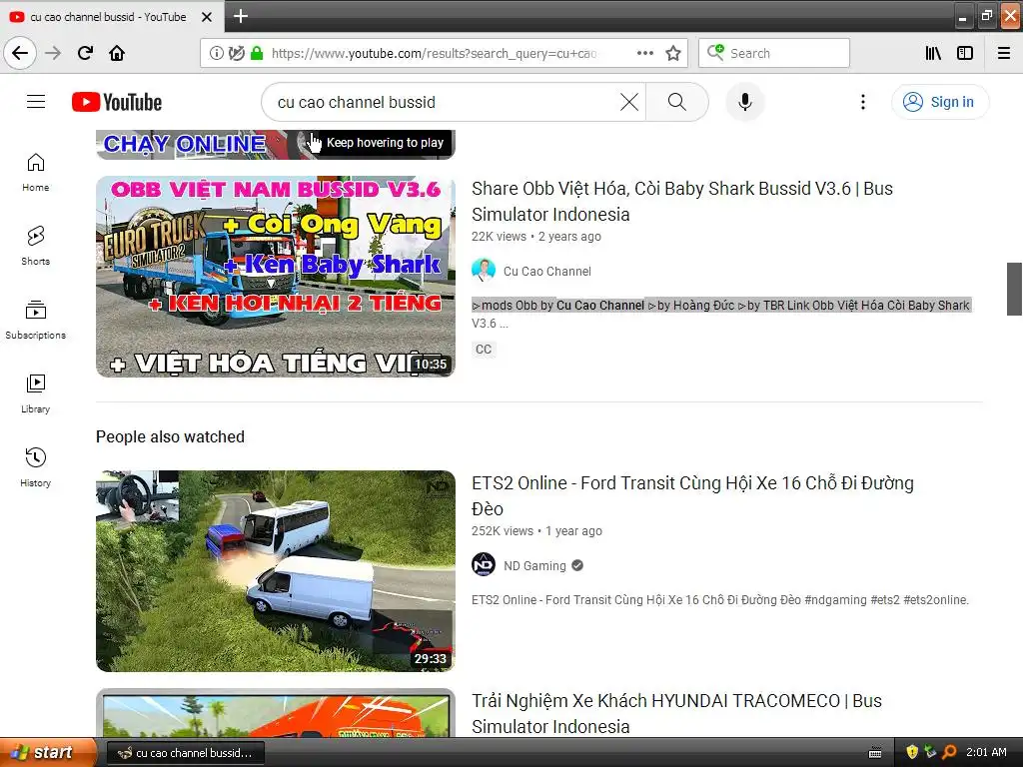Click the YouTube search box text

[x=357, y=103]
